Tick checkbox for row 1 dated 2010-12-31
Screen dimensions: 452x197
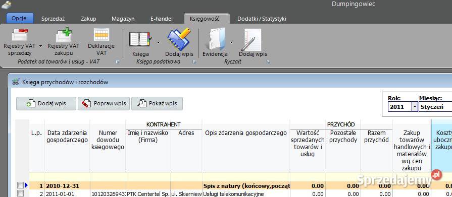(x=20, y=185)
